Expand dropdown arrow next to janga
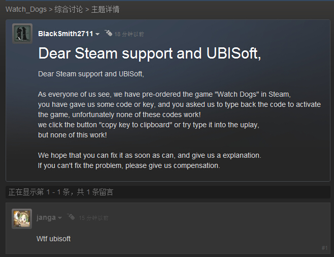 [x=60, y=218]
